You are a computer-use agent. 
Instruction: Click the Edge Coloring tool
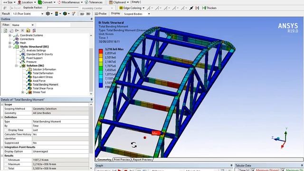[132, 8]
